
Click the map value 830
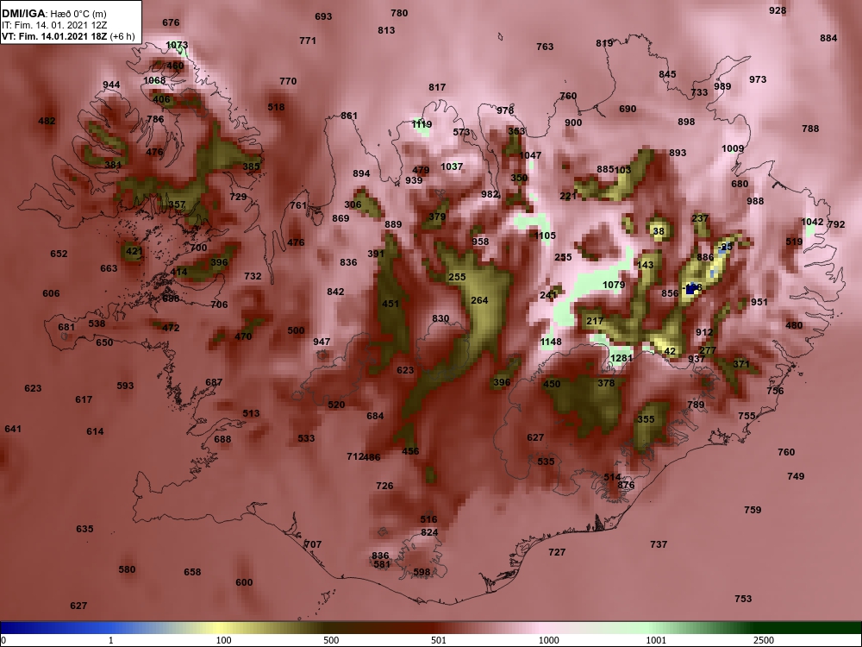(x=440, y=318)
